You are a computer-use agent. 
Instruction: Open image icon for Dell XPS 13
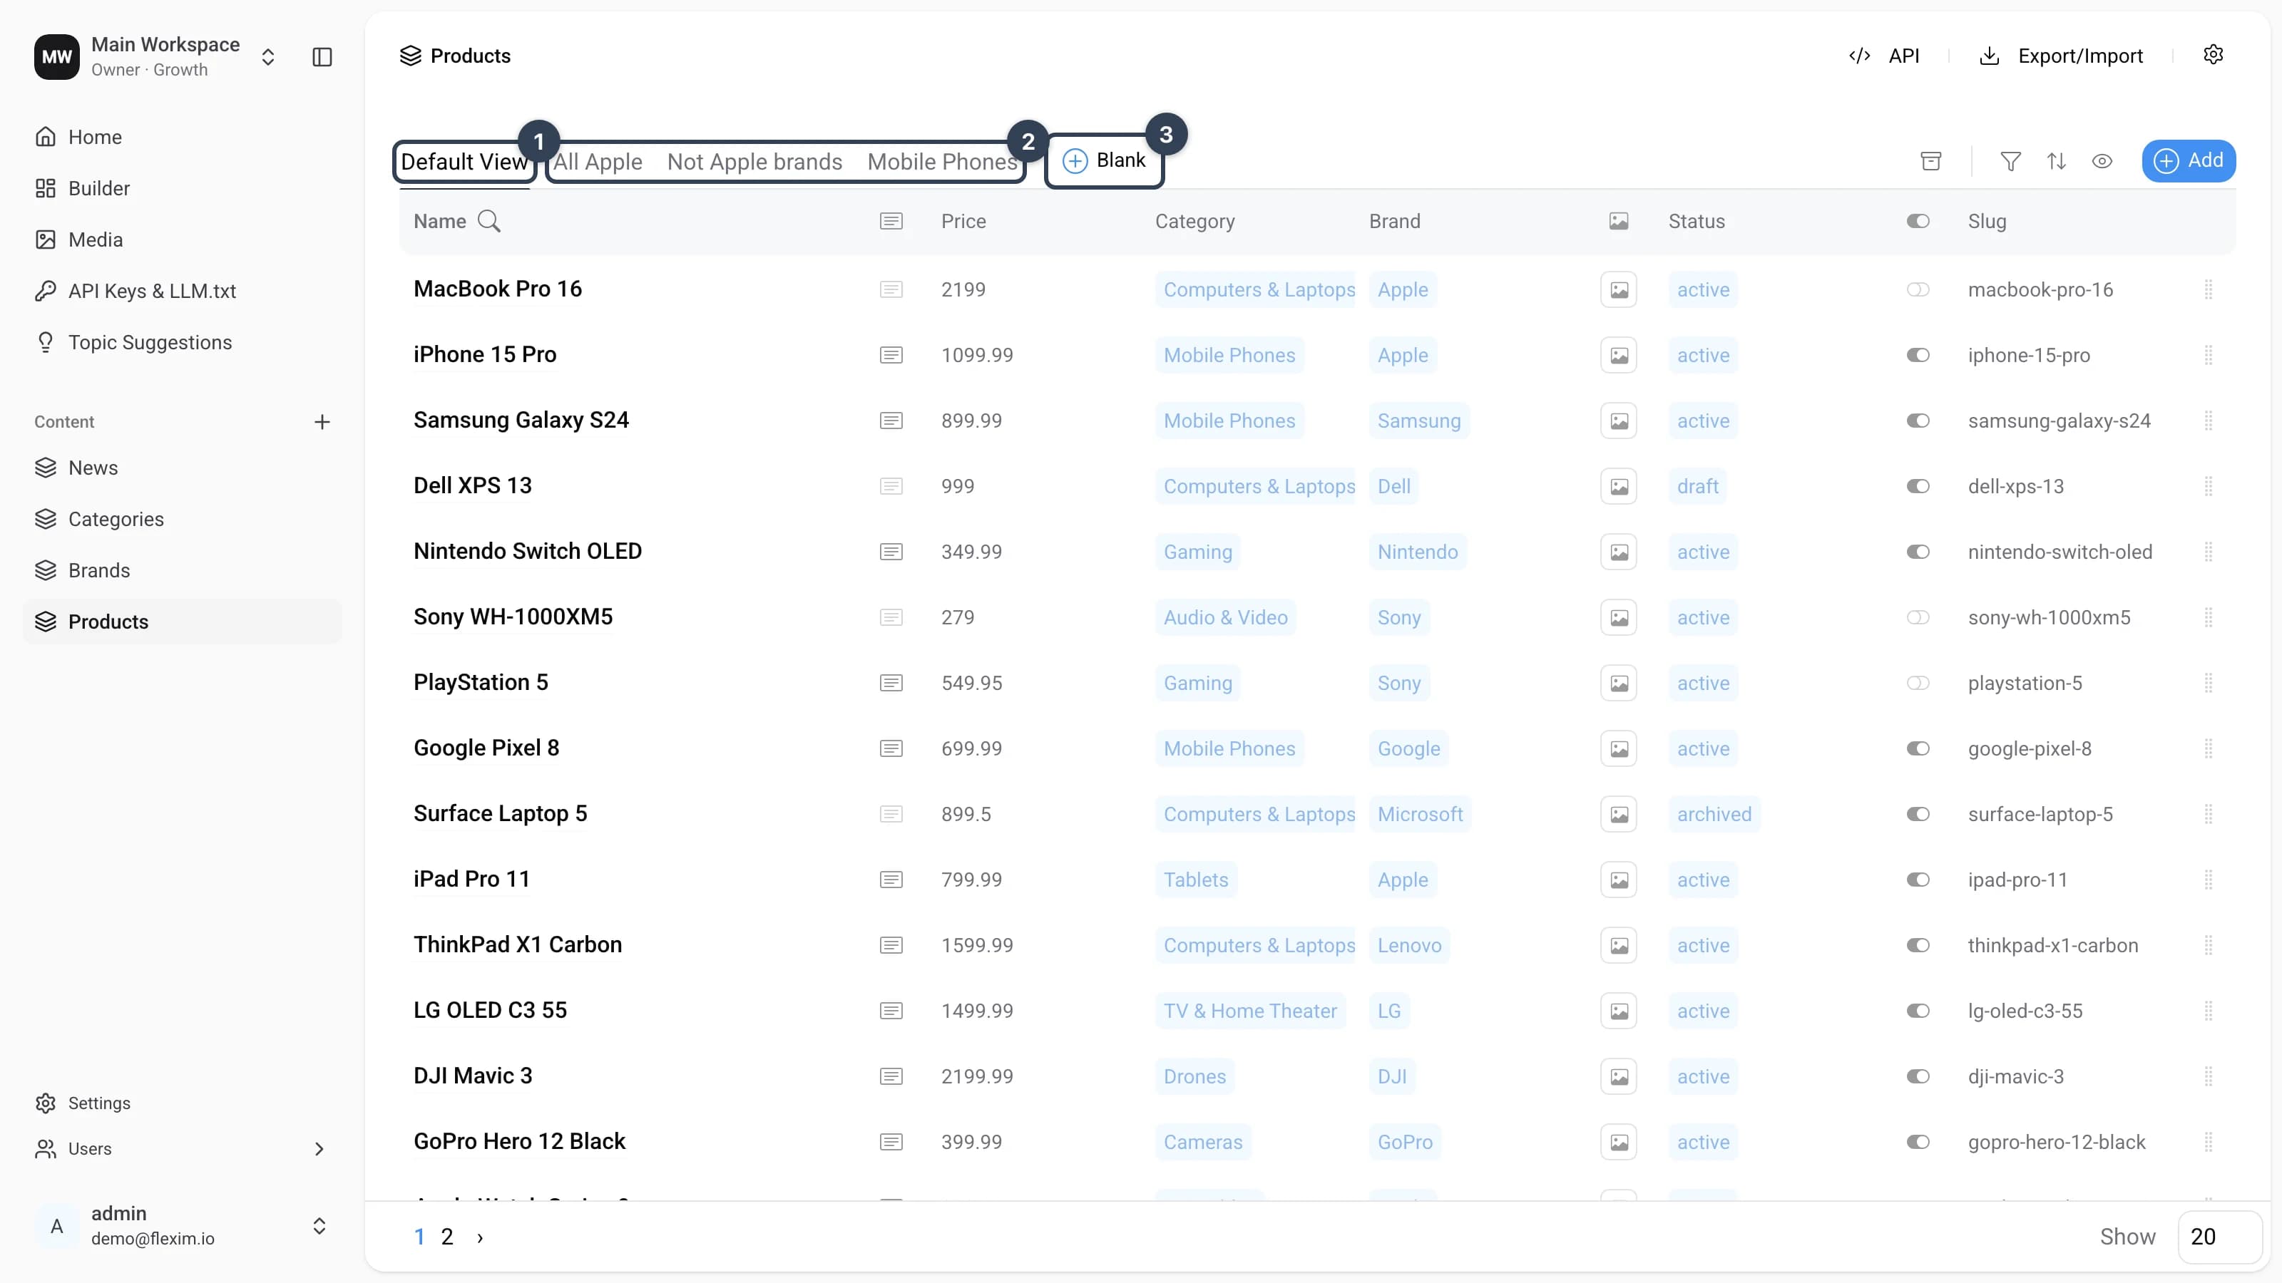point(1619,486)
